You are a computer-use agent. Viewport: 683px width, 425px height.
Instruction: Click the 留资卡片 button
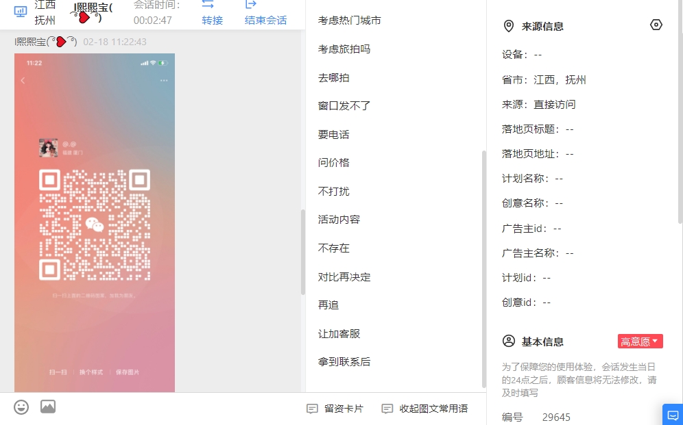(335, 409)
